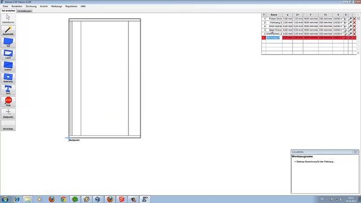Image resolution: width=361 pixels, height=203 pixels.
Task: Click the Stop sign tool
Action: (x=8, y=101)
